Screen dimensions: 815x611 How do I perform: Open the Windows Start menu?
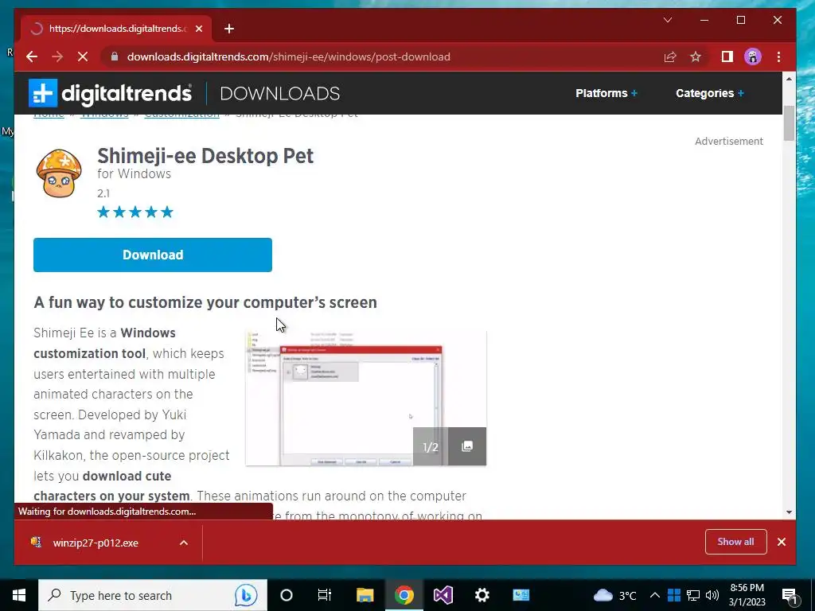point(19,595)
